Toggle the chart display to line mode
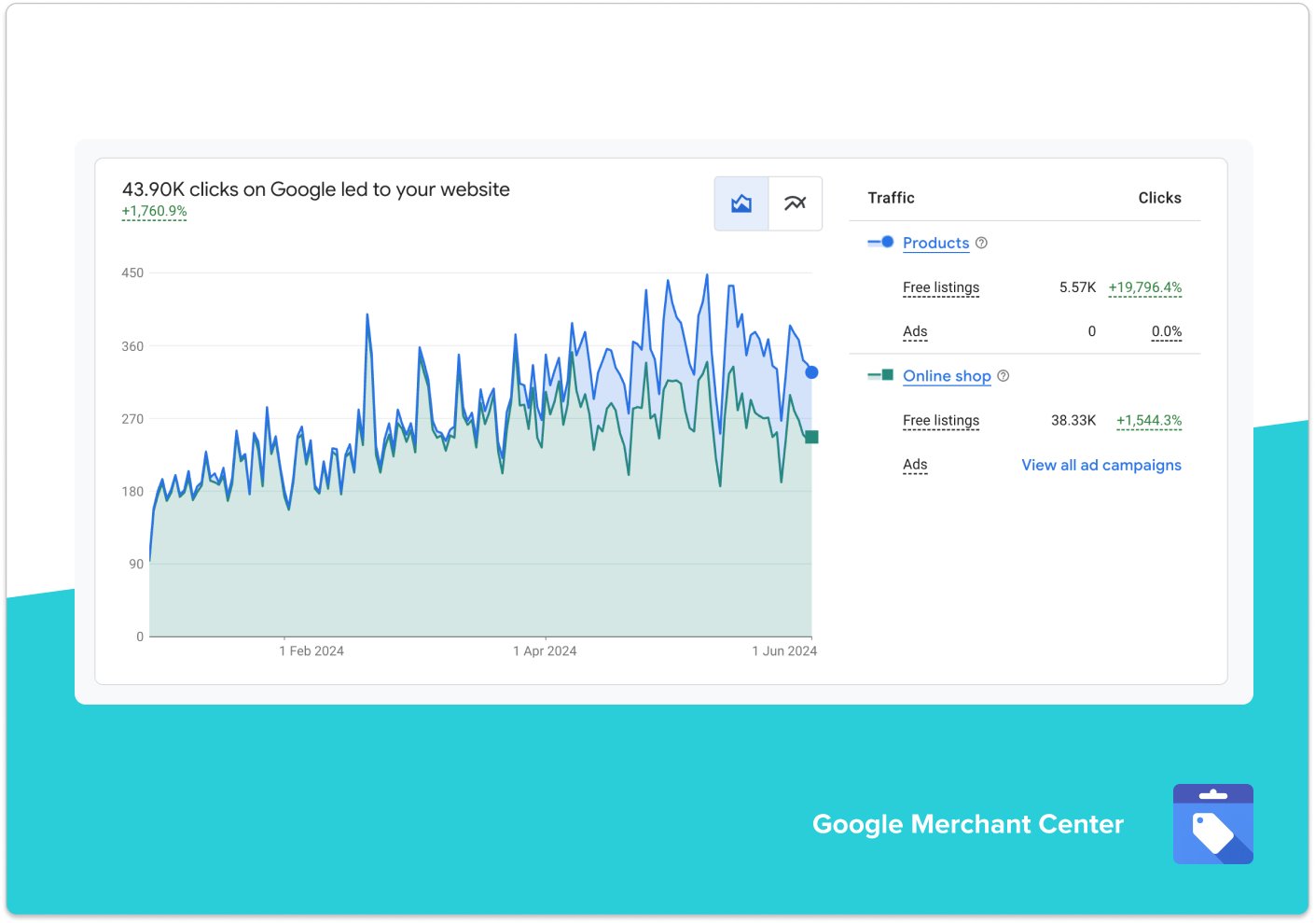The height and width of the screenshot is (923, 1315). coord(795,203)
